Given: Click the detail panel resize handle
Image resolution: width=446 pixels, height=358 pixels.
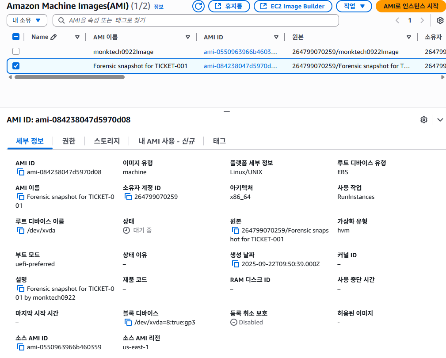Looking at the screenshot, I should (x=227, y=112).
